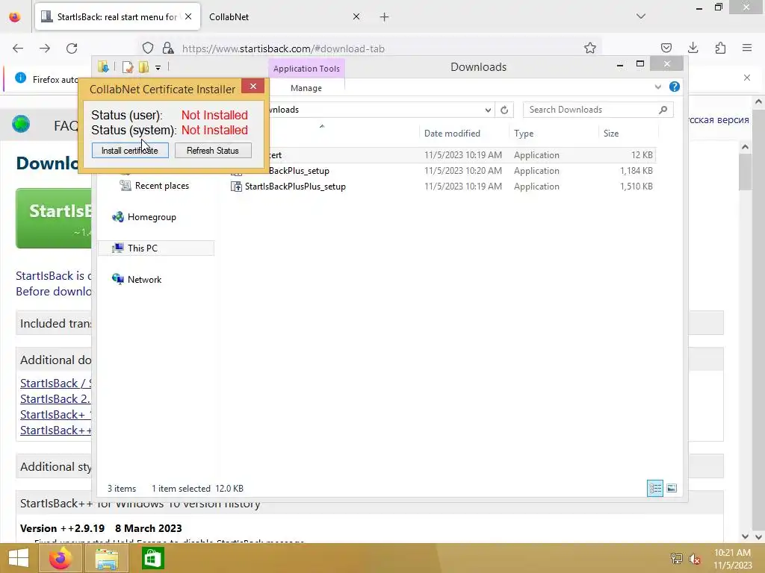
Task: Click the StartIsBack 2. download link
Action: [55, 399]
